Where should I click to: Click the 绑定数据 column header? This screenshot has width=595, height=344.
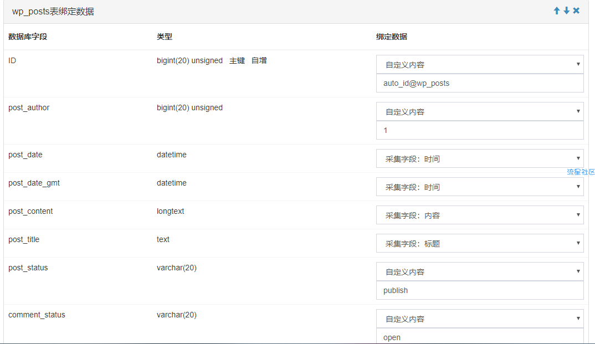coord(392,37)
